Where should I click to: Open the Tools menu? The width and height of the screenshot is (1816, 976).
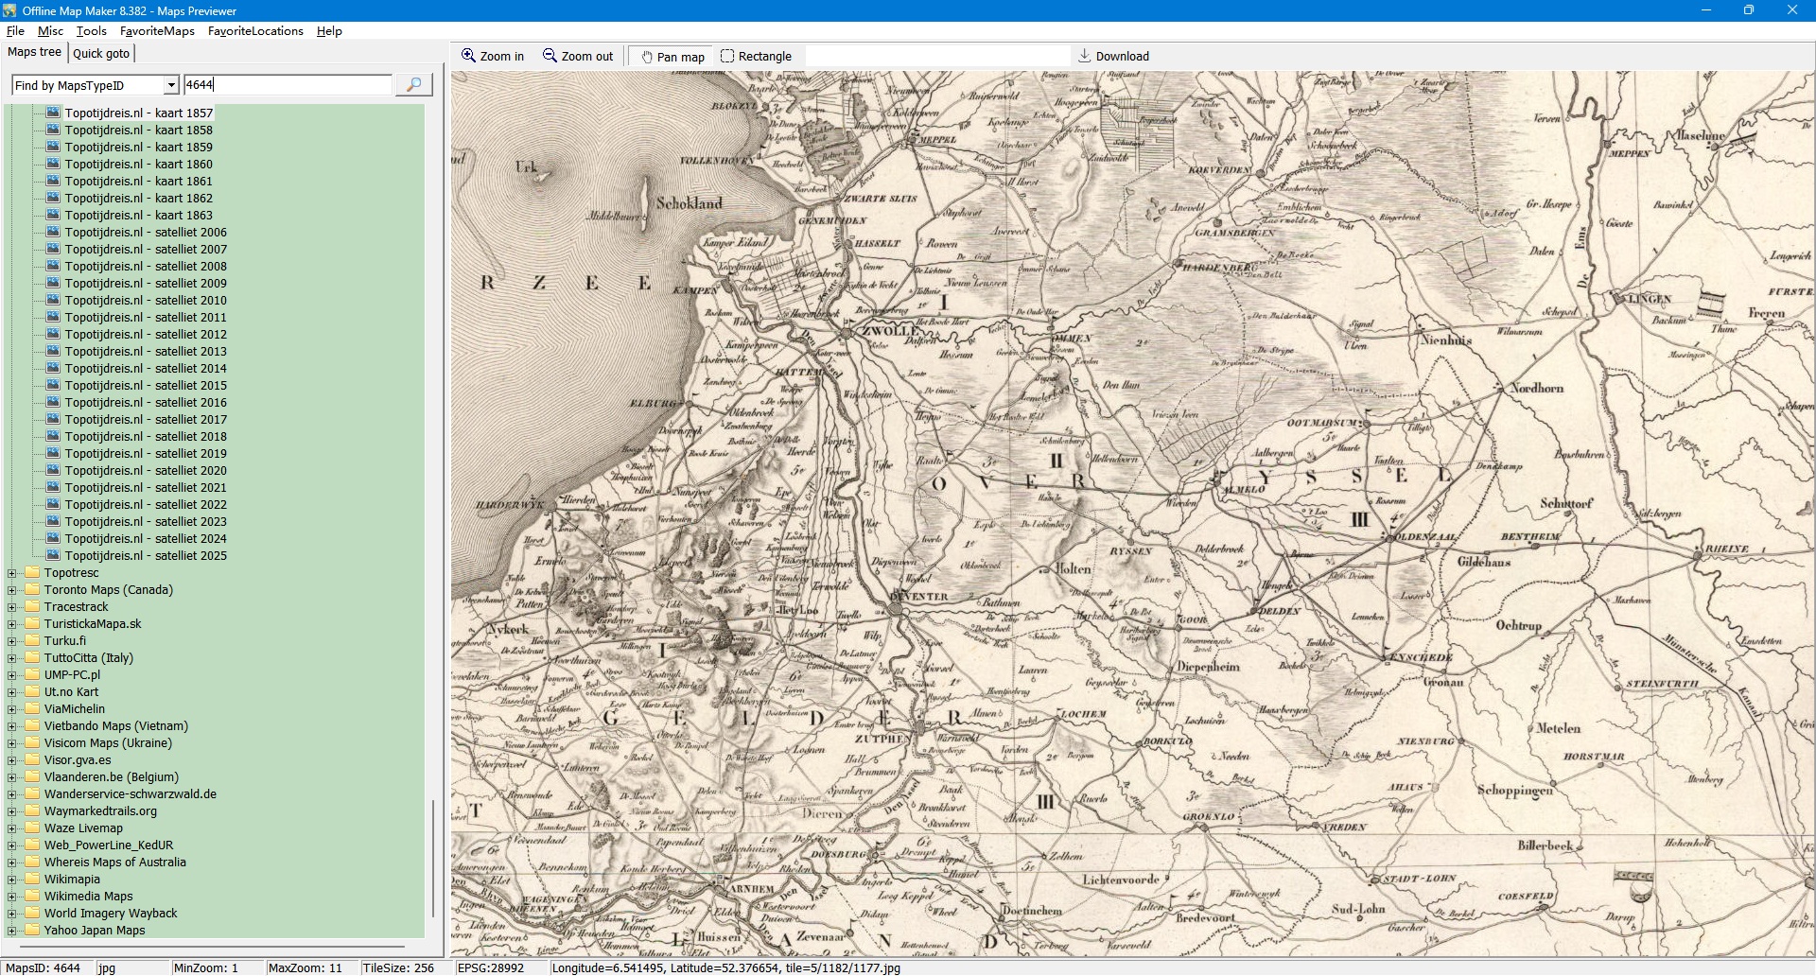[x=91, y=31]
